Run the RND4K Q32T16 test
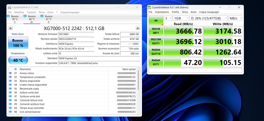The height and width of the screenshot is (121, 264). [x=156, y=52]
